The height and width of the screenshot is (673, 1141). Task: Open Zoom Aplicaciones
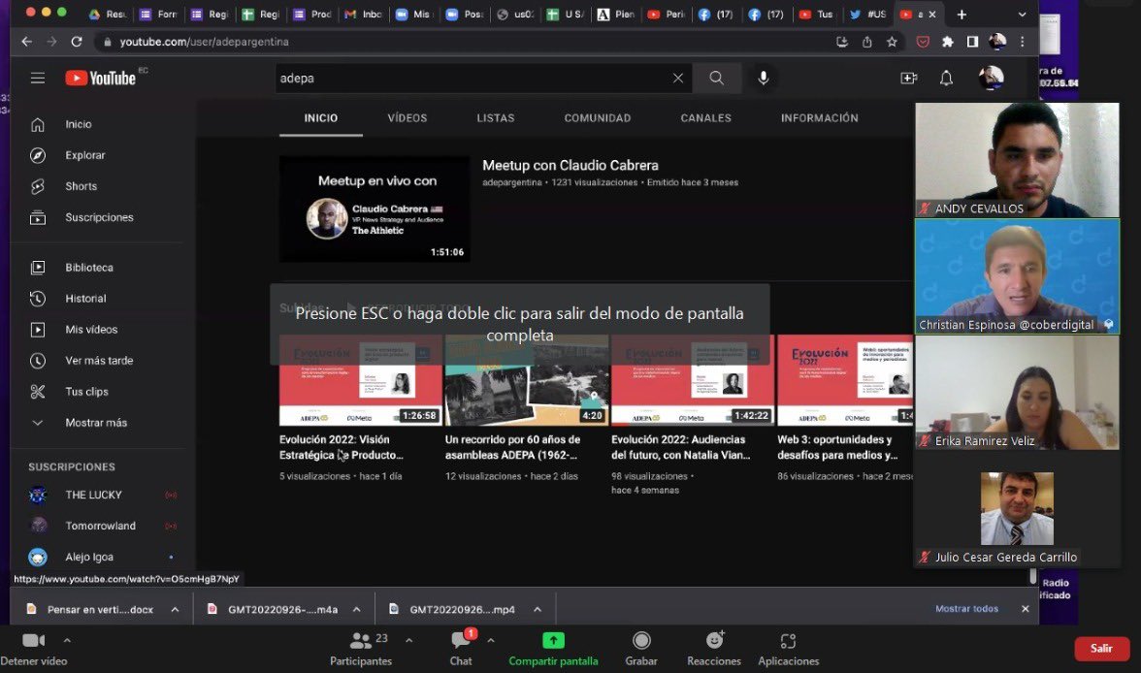pyautogui.click(x=788, y=648)
